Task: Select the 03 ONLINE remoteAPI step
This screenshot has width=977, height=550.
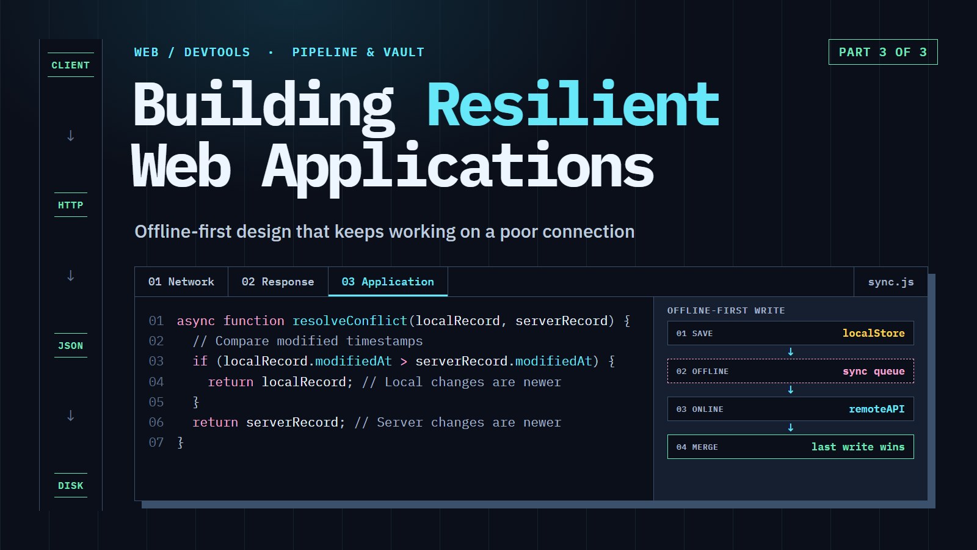Action: [791, 409]
